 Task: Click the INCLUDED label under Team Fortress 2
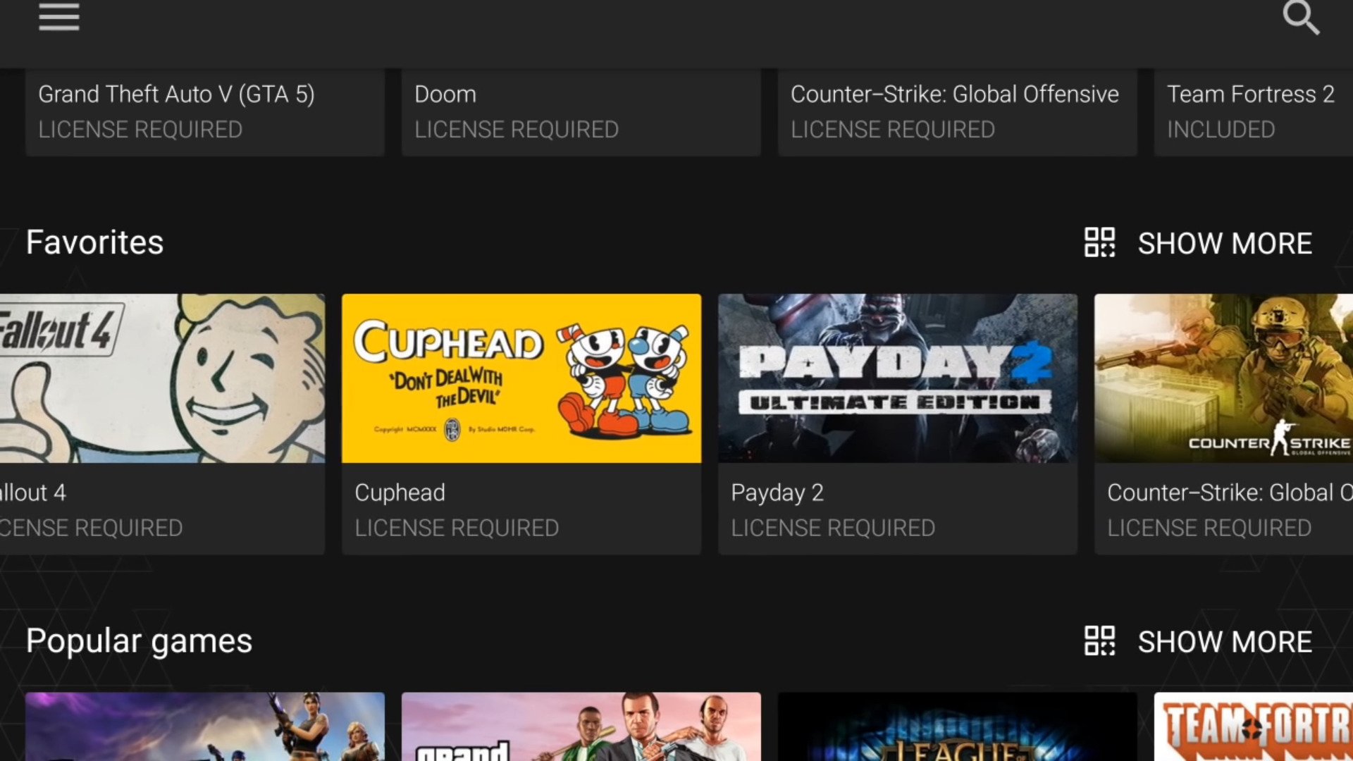pos(1221,130)
